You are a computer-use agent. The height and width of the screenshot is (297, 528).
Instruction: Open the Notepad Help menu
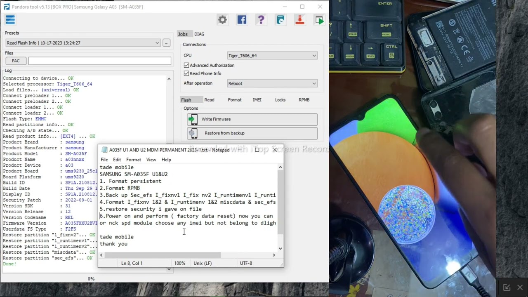pyautogui.click(x=166, y=160)
